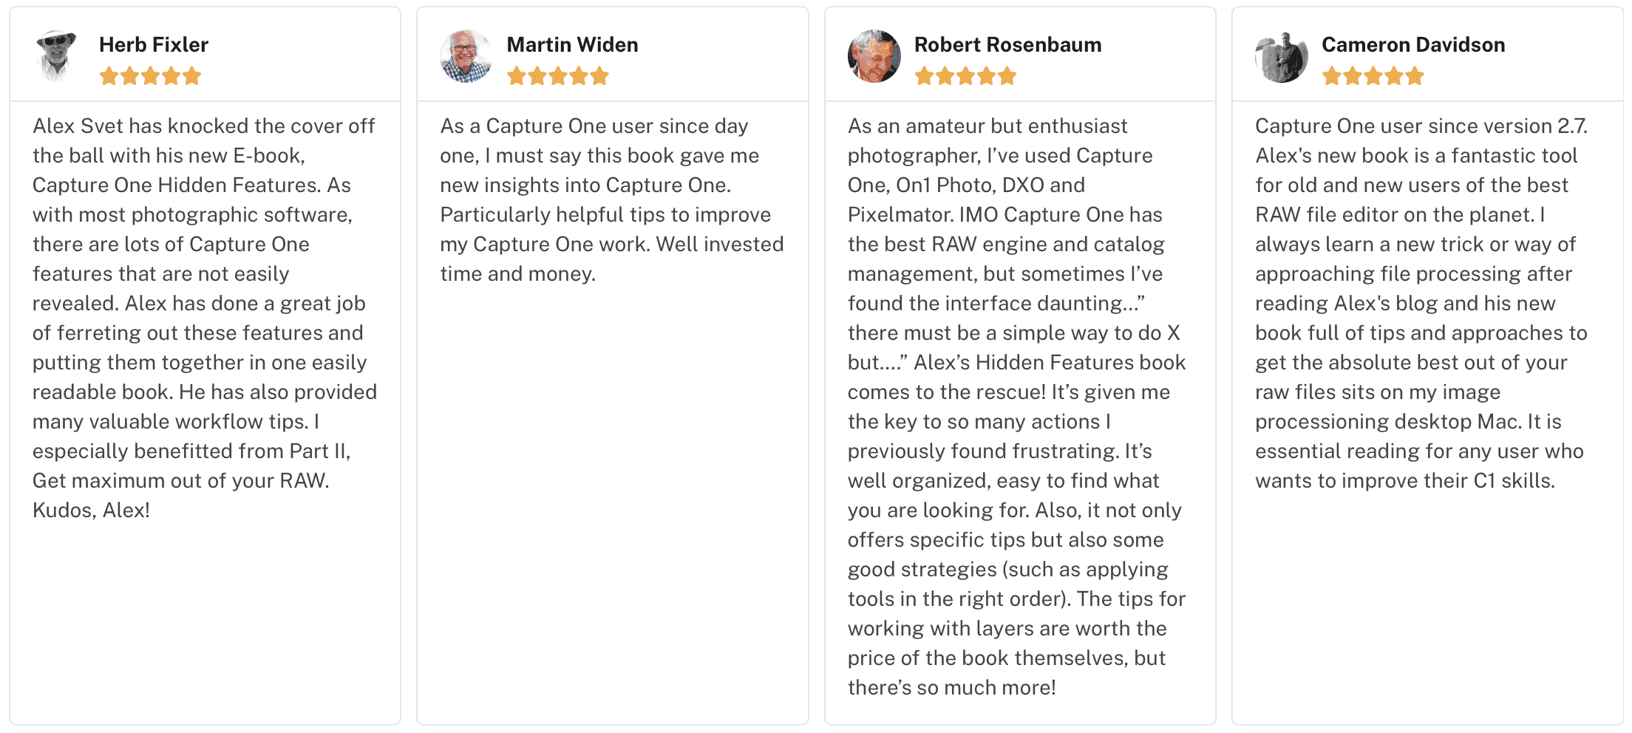This screenshot has height=733, width=1632.
Task: Open Robert Rosenbaum's avatar image
Action: [x=874, y=56]
